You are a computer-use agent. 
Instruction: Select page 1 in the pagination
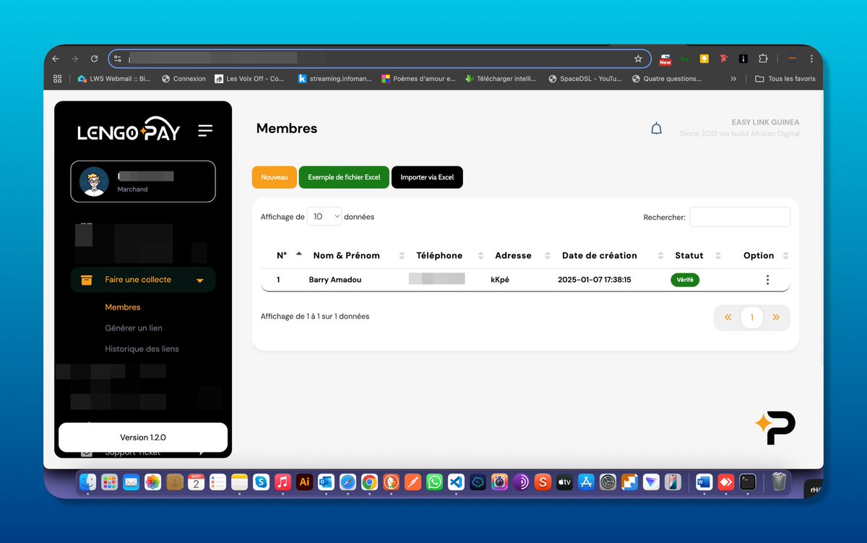click(752, 317)
